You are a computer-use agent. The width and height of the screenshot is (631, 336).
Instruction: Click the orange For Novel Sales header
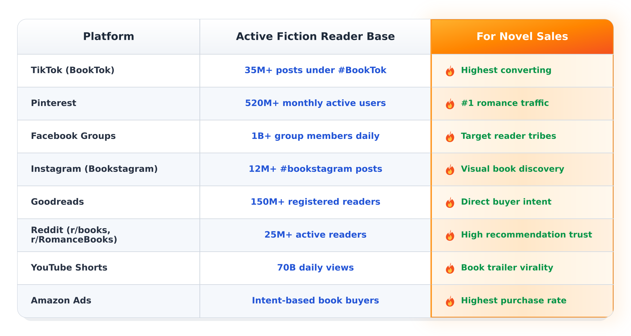pyautogui.click(x=522, y=36)
